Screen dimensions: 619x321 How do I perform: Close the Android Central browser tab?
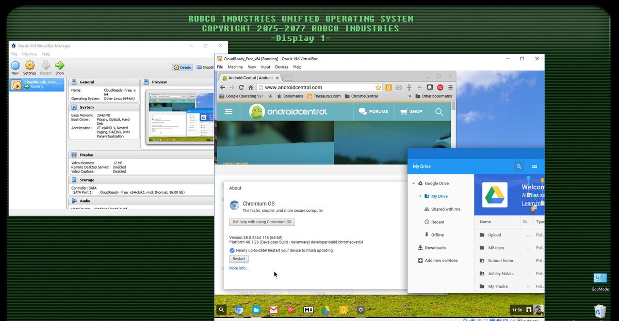[x=277, y=78]
